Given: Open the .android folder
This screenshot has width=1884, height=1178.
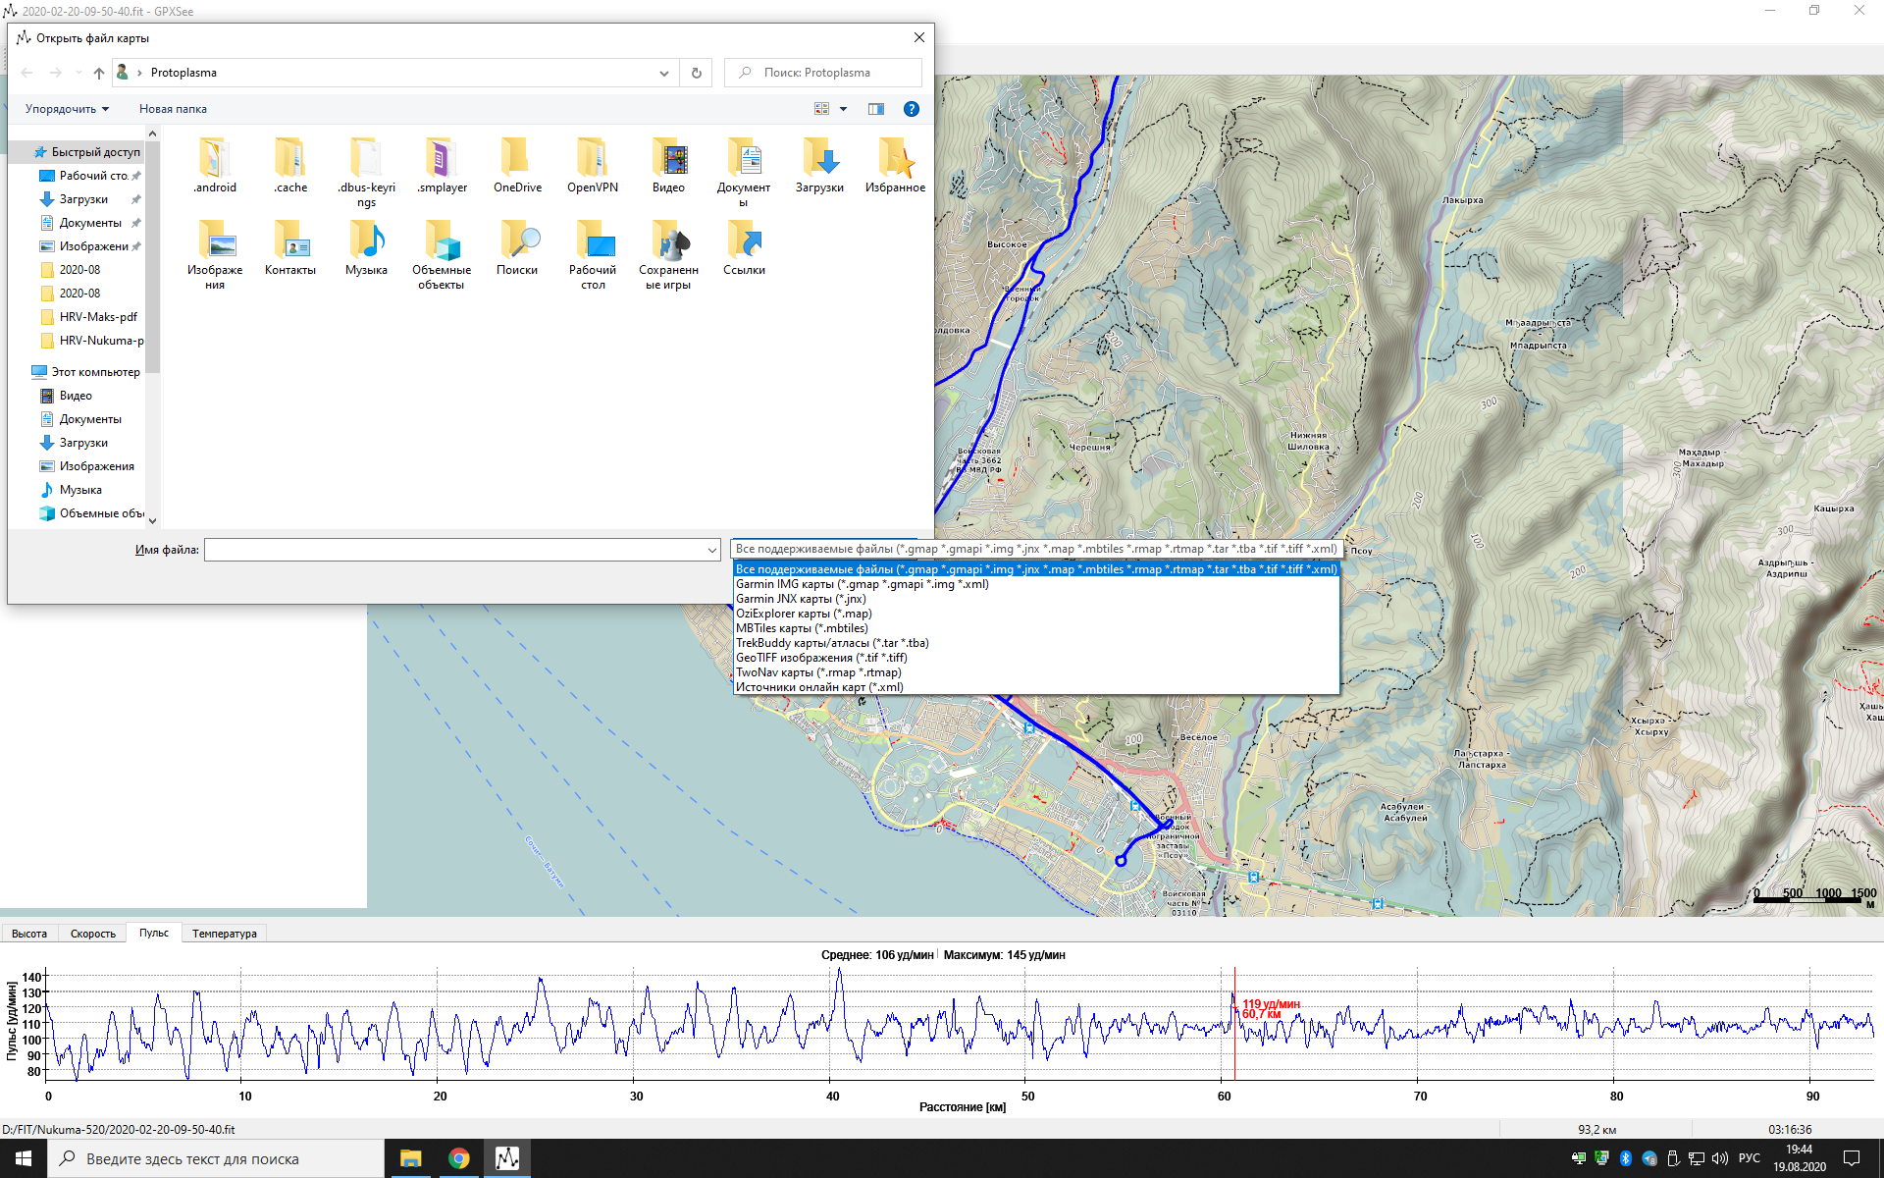Looking at the screenshot, I should pyautogui.click(x=215, y=165).
